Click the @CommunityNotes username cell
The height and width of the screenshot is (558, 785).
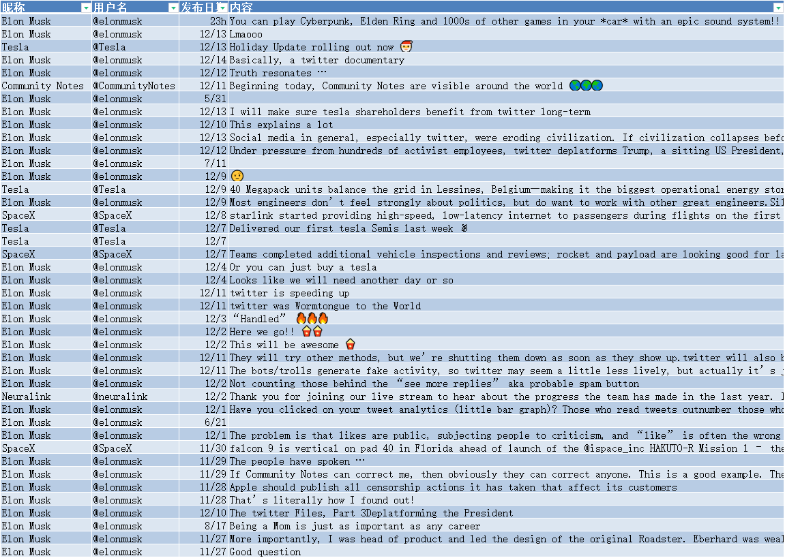pyautogui.click(x=135, y=86)
